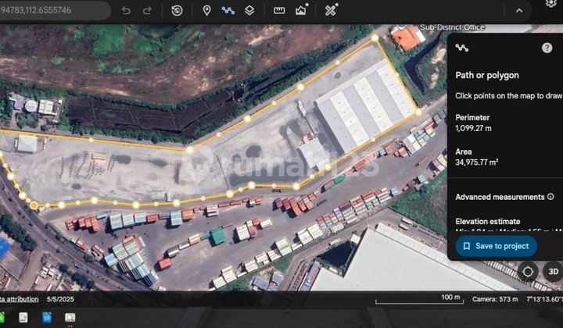Click the polygon vertex nearest the Sub-District Office

[375, 37]
